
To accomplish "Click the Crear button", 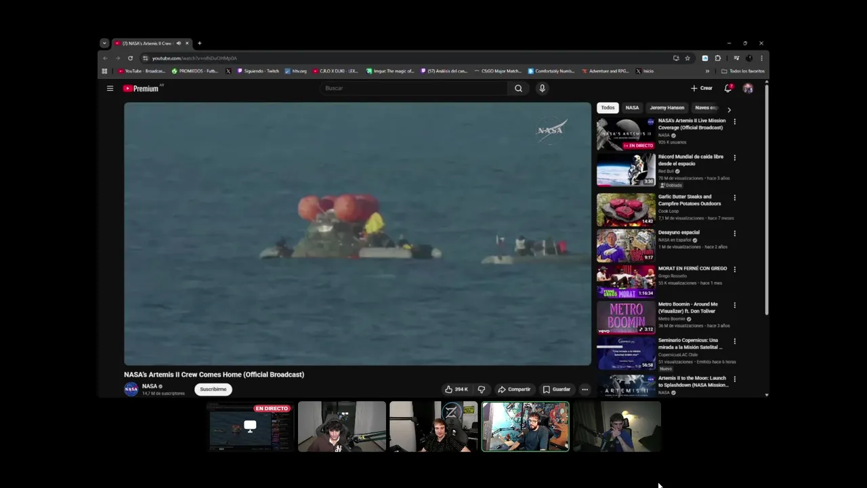I will pos(702,88).
